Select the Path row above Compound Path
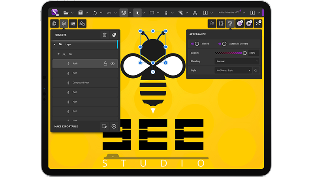312x177 pixels. click(85, 73)
